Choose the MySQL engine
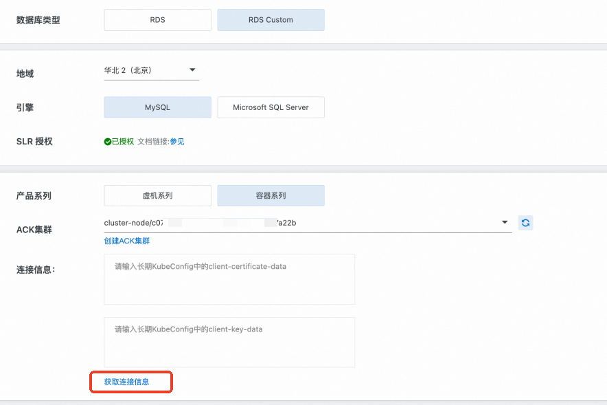Screen dimensions: 607x405 coord(157,107)
